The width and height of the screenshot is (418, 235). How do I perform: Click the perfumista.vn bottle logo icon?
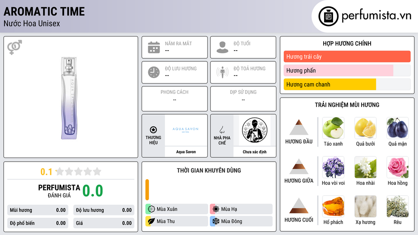point(328,16)
